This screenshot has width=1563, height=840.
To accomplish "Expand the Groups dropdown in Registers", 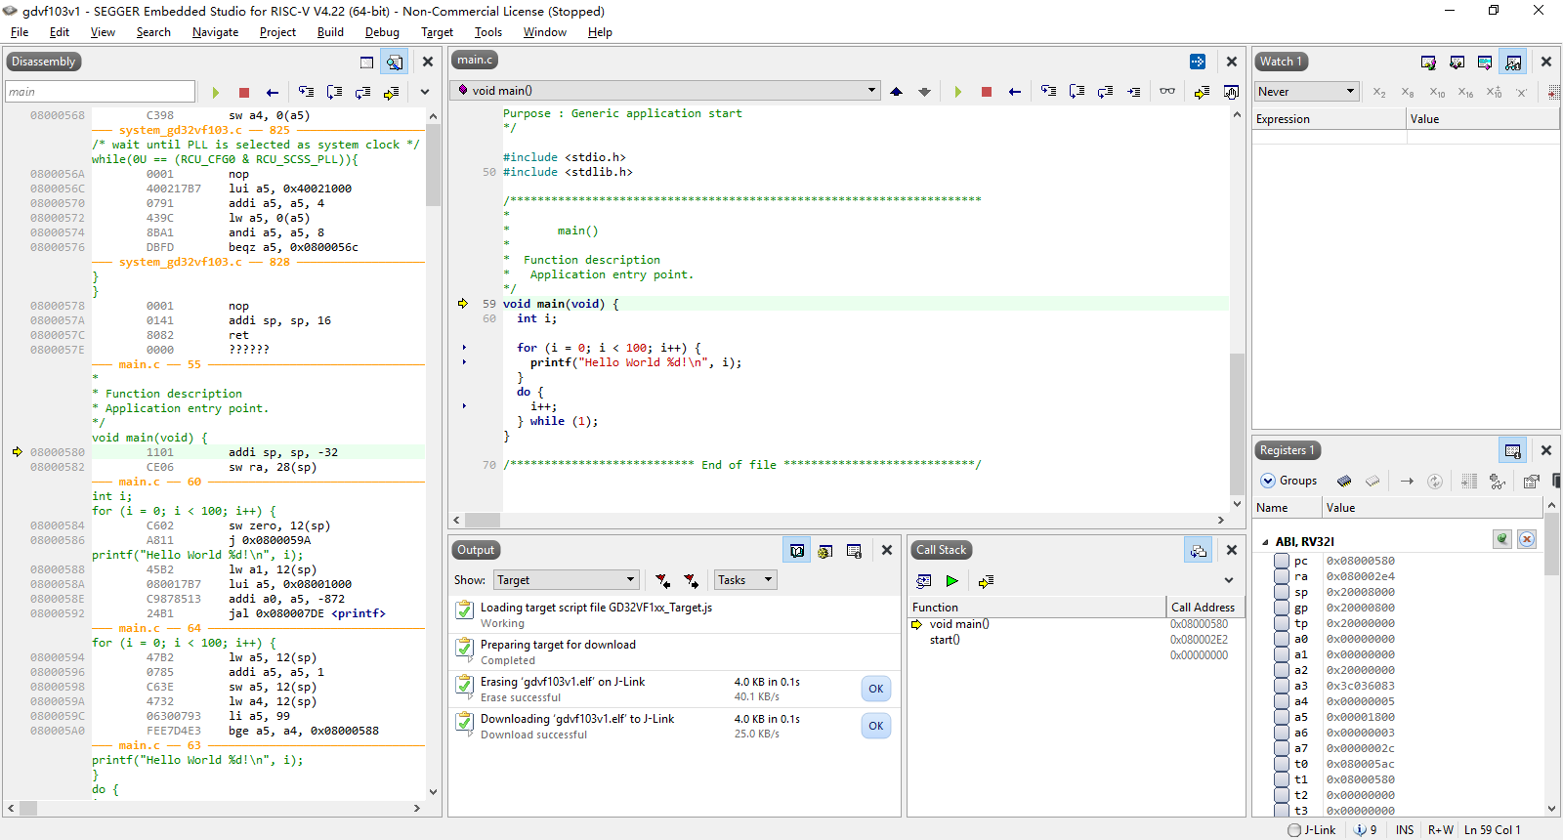I will click(1288, 481).
